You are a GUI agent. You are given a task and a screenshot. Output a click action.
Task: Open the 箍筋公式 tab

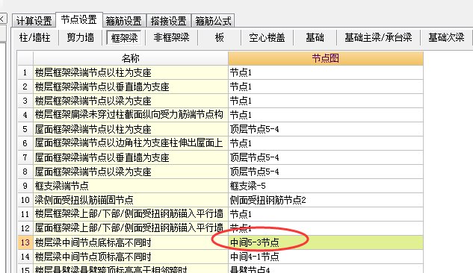coord(213,21)
